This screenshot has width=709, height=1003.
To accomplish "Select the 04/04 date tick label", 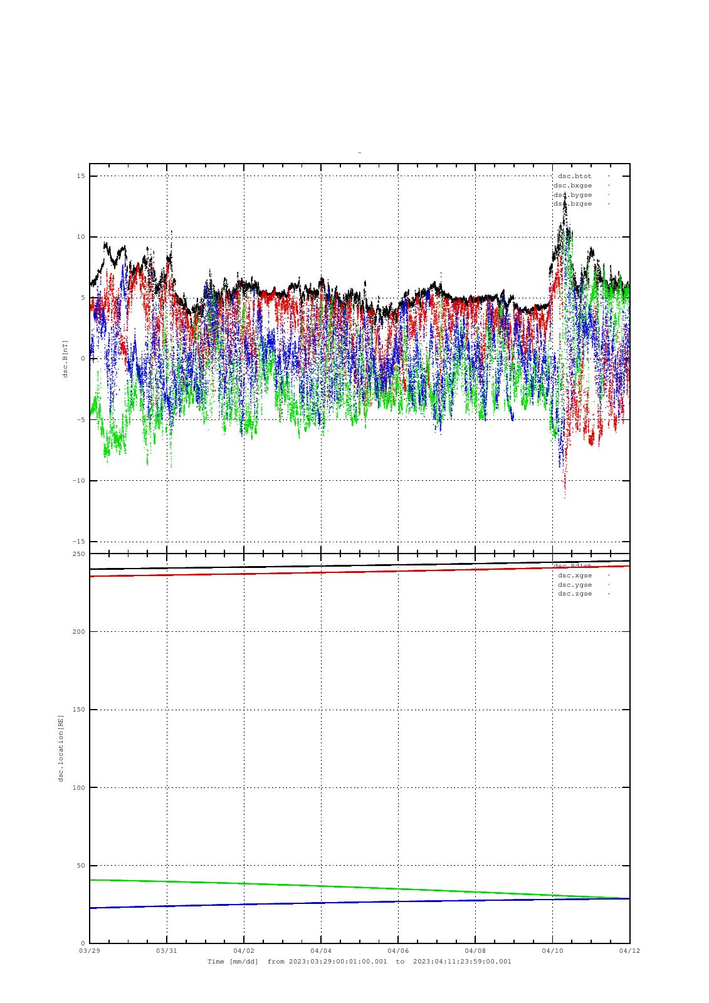I will tap(321, 951).
